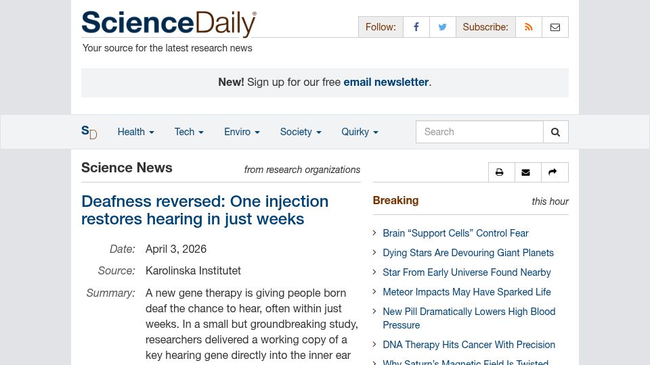This screenshot has height=365, width=650.
Task: Open the Enviro dropdown menu
Action: (x=242, y=132)
